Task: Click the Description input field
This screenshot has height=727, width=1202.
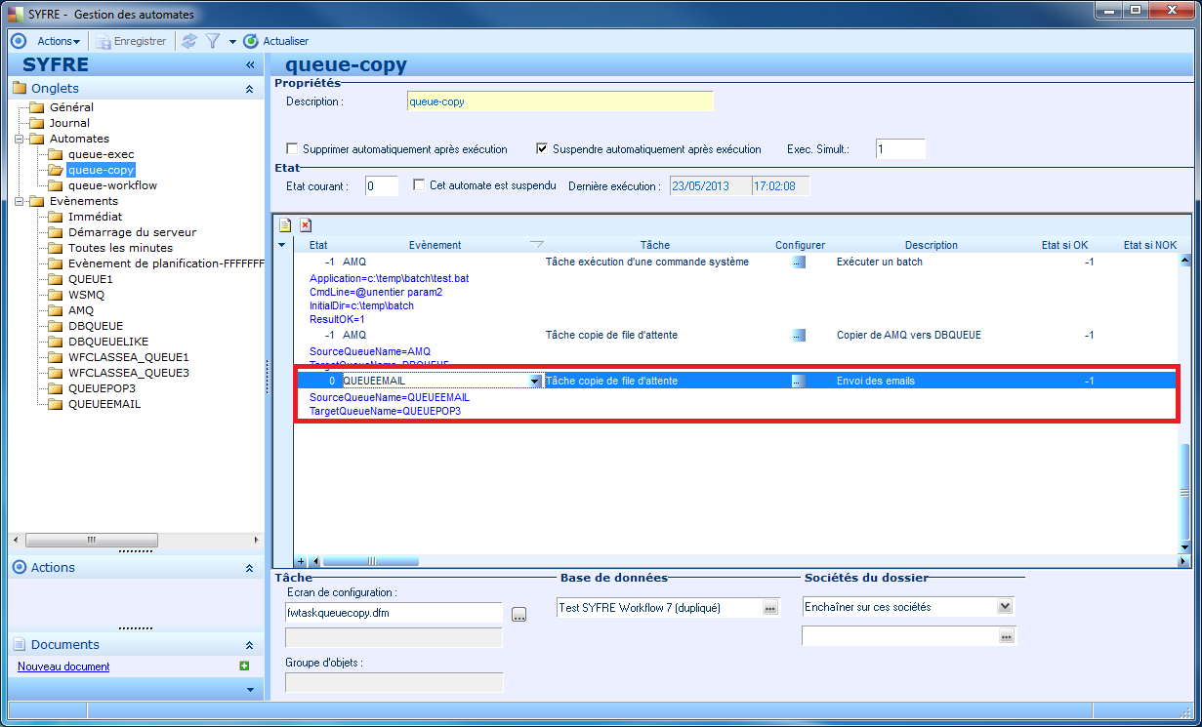Action: (x=560, y=101)
